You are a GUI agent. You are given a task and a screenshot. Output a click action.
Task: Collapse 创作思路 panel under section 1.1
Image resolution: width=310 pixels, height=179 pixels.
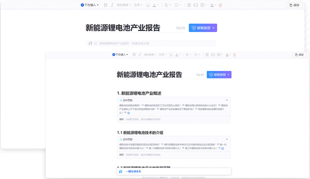tap(227, 139)
